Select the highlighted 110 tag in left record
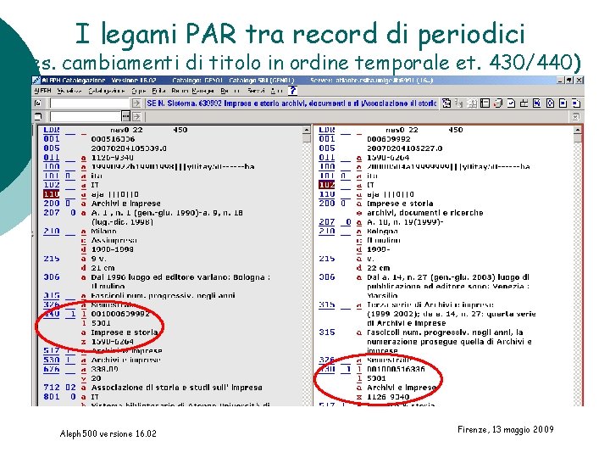 pos(51,194)
